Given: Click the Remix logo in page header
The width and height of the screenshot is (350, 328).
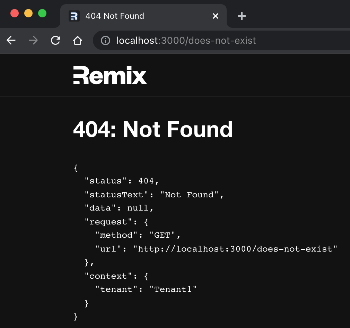Looking at the screenshot, I should [110, 75].
